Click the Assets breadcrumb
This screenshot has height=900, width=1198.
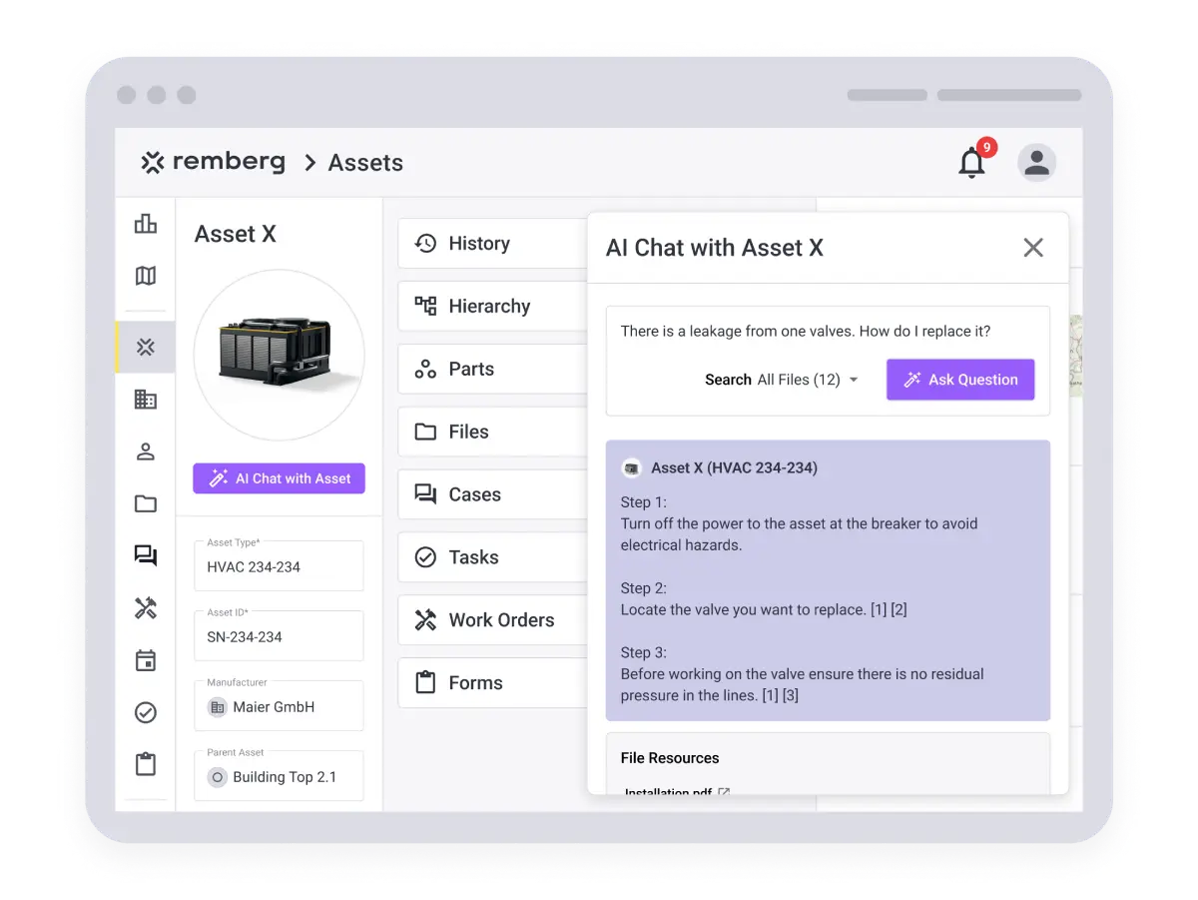[x=365, y=163]
